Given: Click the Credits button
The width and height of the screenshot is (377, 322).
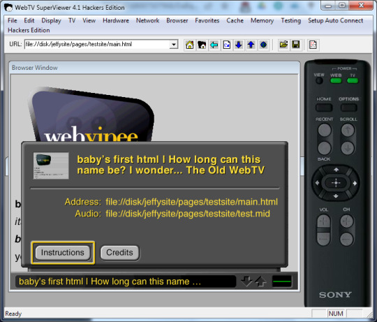Looking at the screenshot, I should [x=120, y=253].
